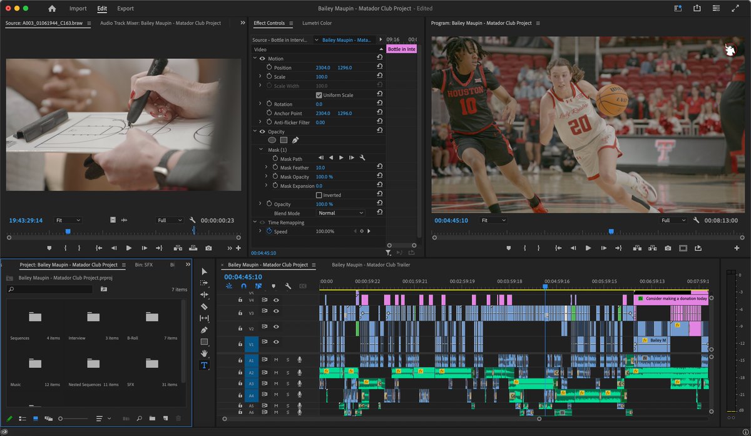Click the New Item icon in Project panel
751x436 pixels.
coord(165,418)
